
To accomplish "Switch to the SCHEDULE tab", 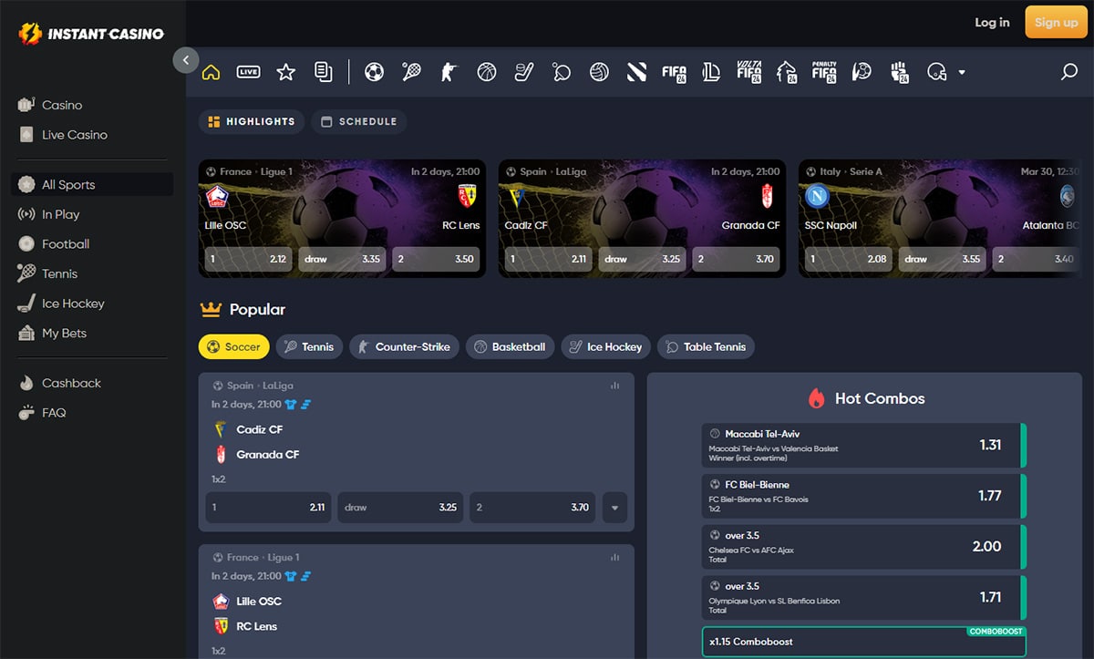I will point(358,120).
